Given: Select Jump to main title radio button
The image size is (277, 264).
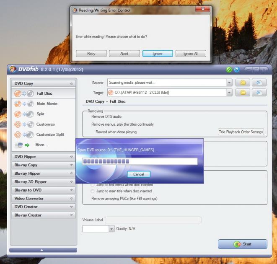Looking at the screenshot, I should (x=92, y=191).
